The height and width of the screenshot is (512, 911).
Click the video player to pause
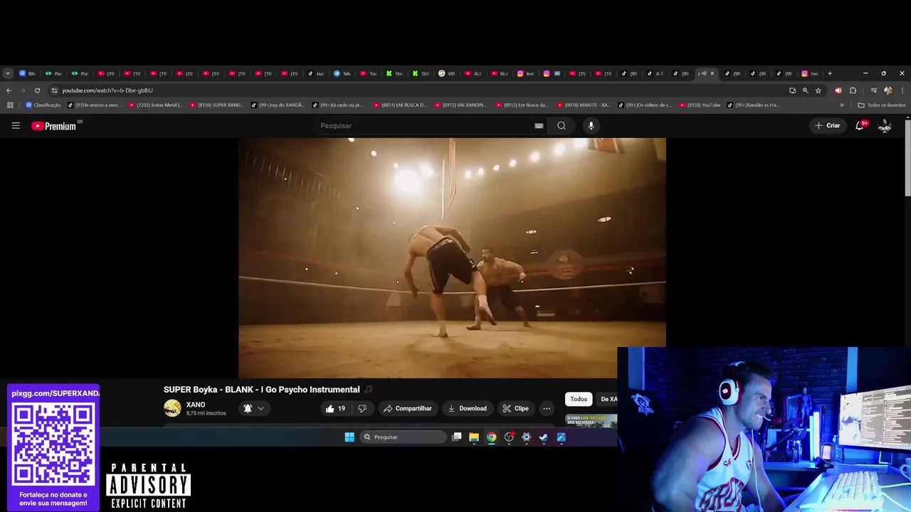pyautogui.click(x=452, y=257)
